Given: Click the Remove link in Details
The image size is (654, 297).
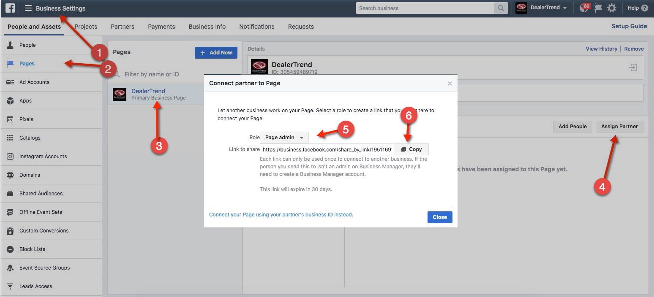Looking at the screenshot, I should pyautogui.click(x=634, y=49).
